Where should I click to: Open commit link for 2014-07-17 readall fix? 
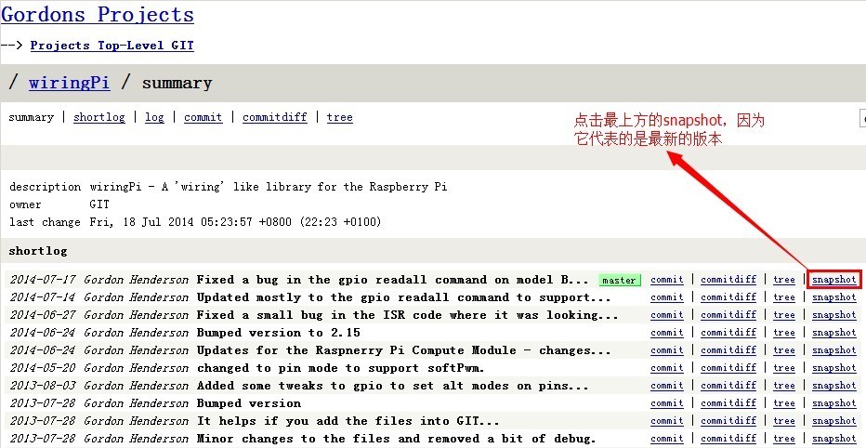[666, 280]
